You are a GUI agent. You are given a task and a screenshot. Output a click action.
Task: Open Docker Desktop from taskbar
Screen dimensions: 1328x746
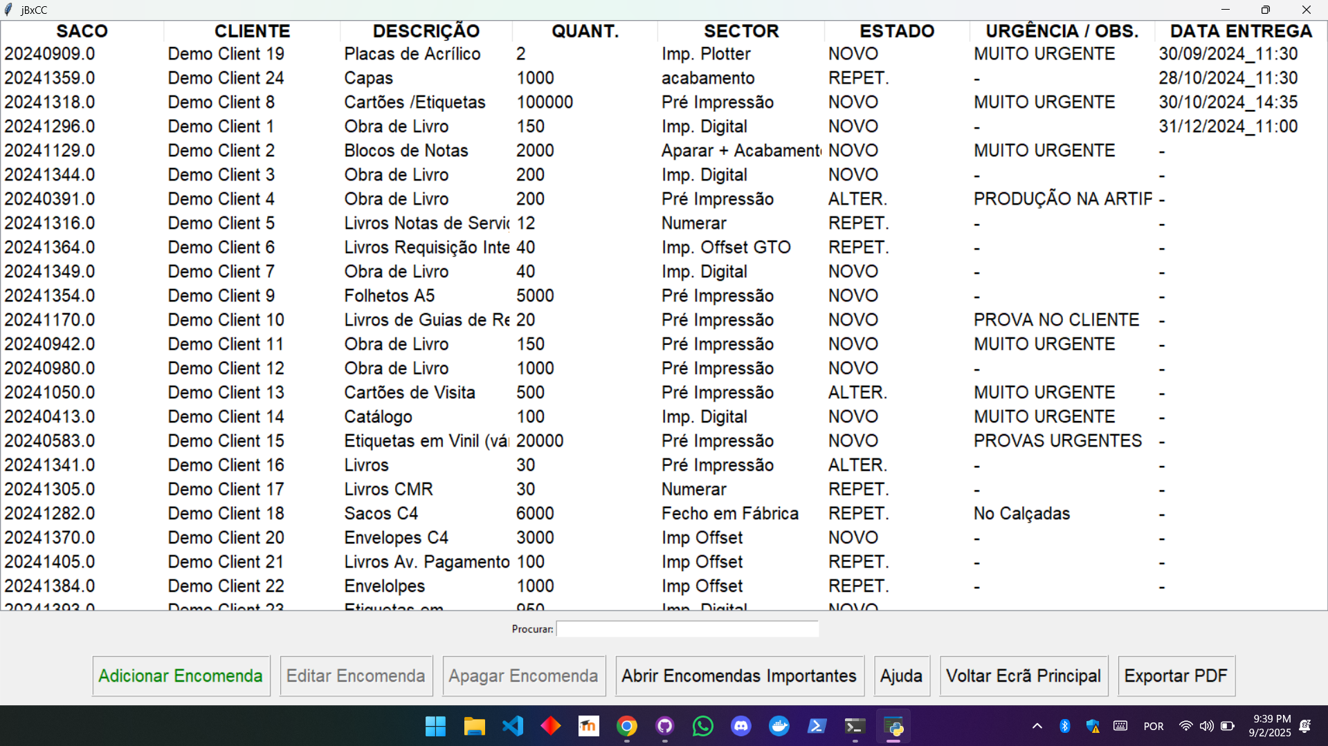(x=779, y=726)
